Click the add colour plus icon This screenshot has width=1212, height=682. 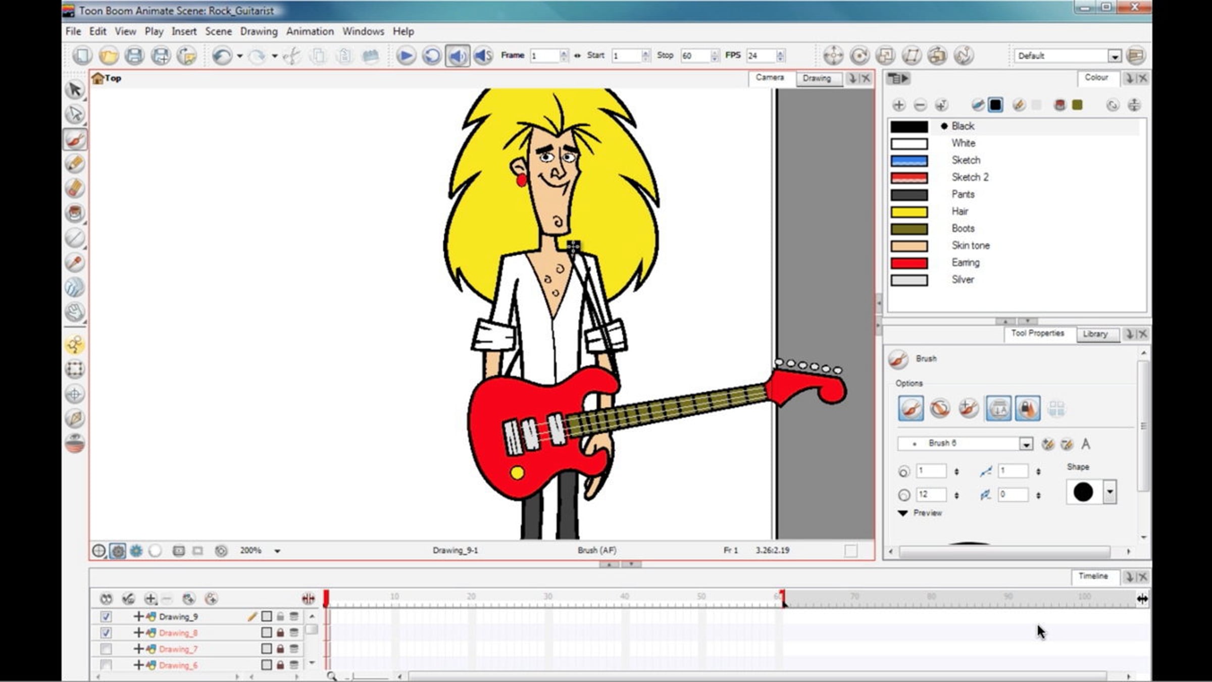click(898, 105)
